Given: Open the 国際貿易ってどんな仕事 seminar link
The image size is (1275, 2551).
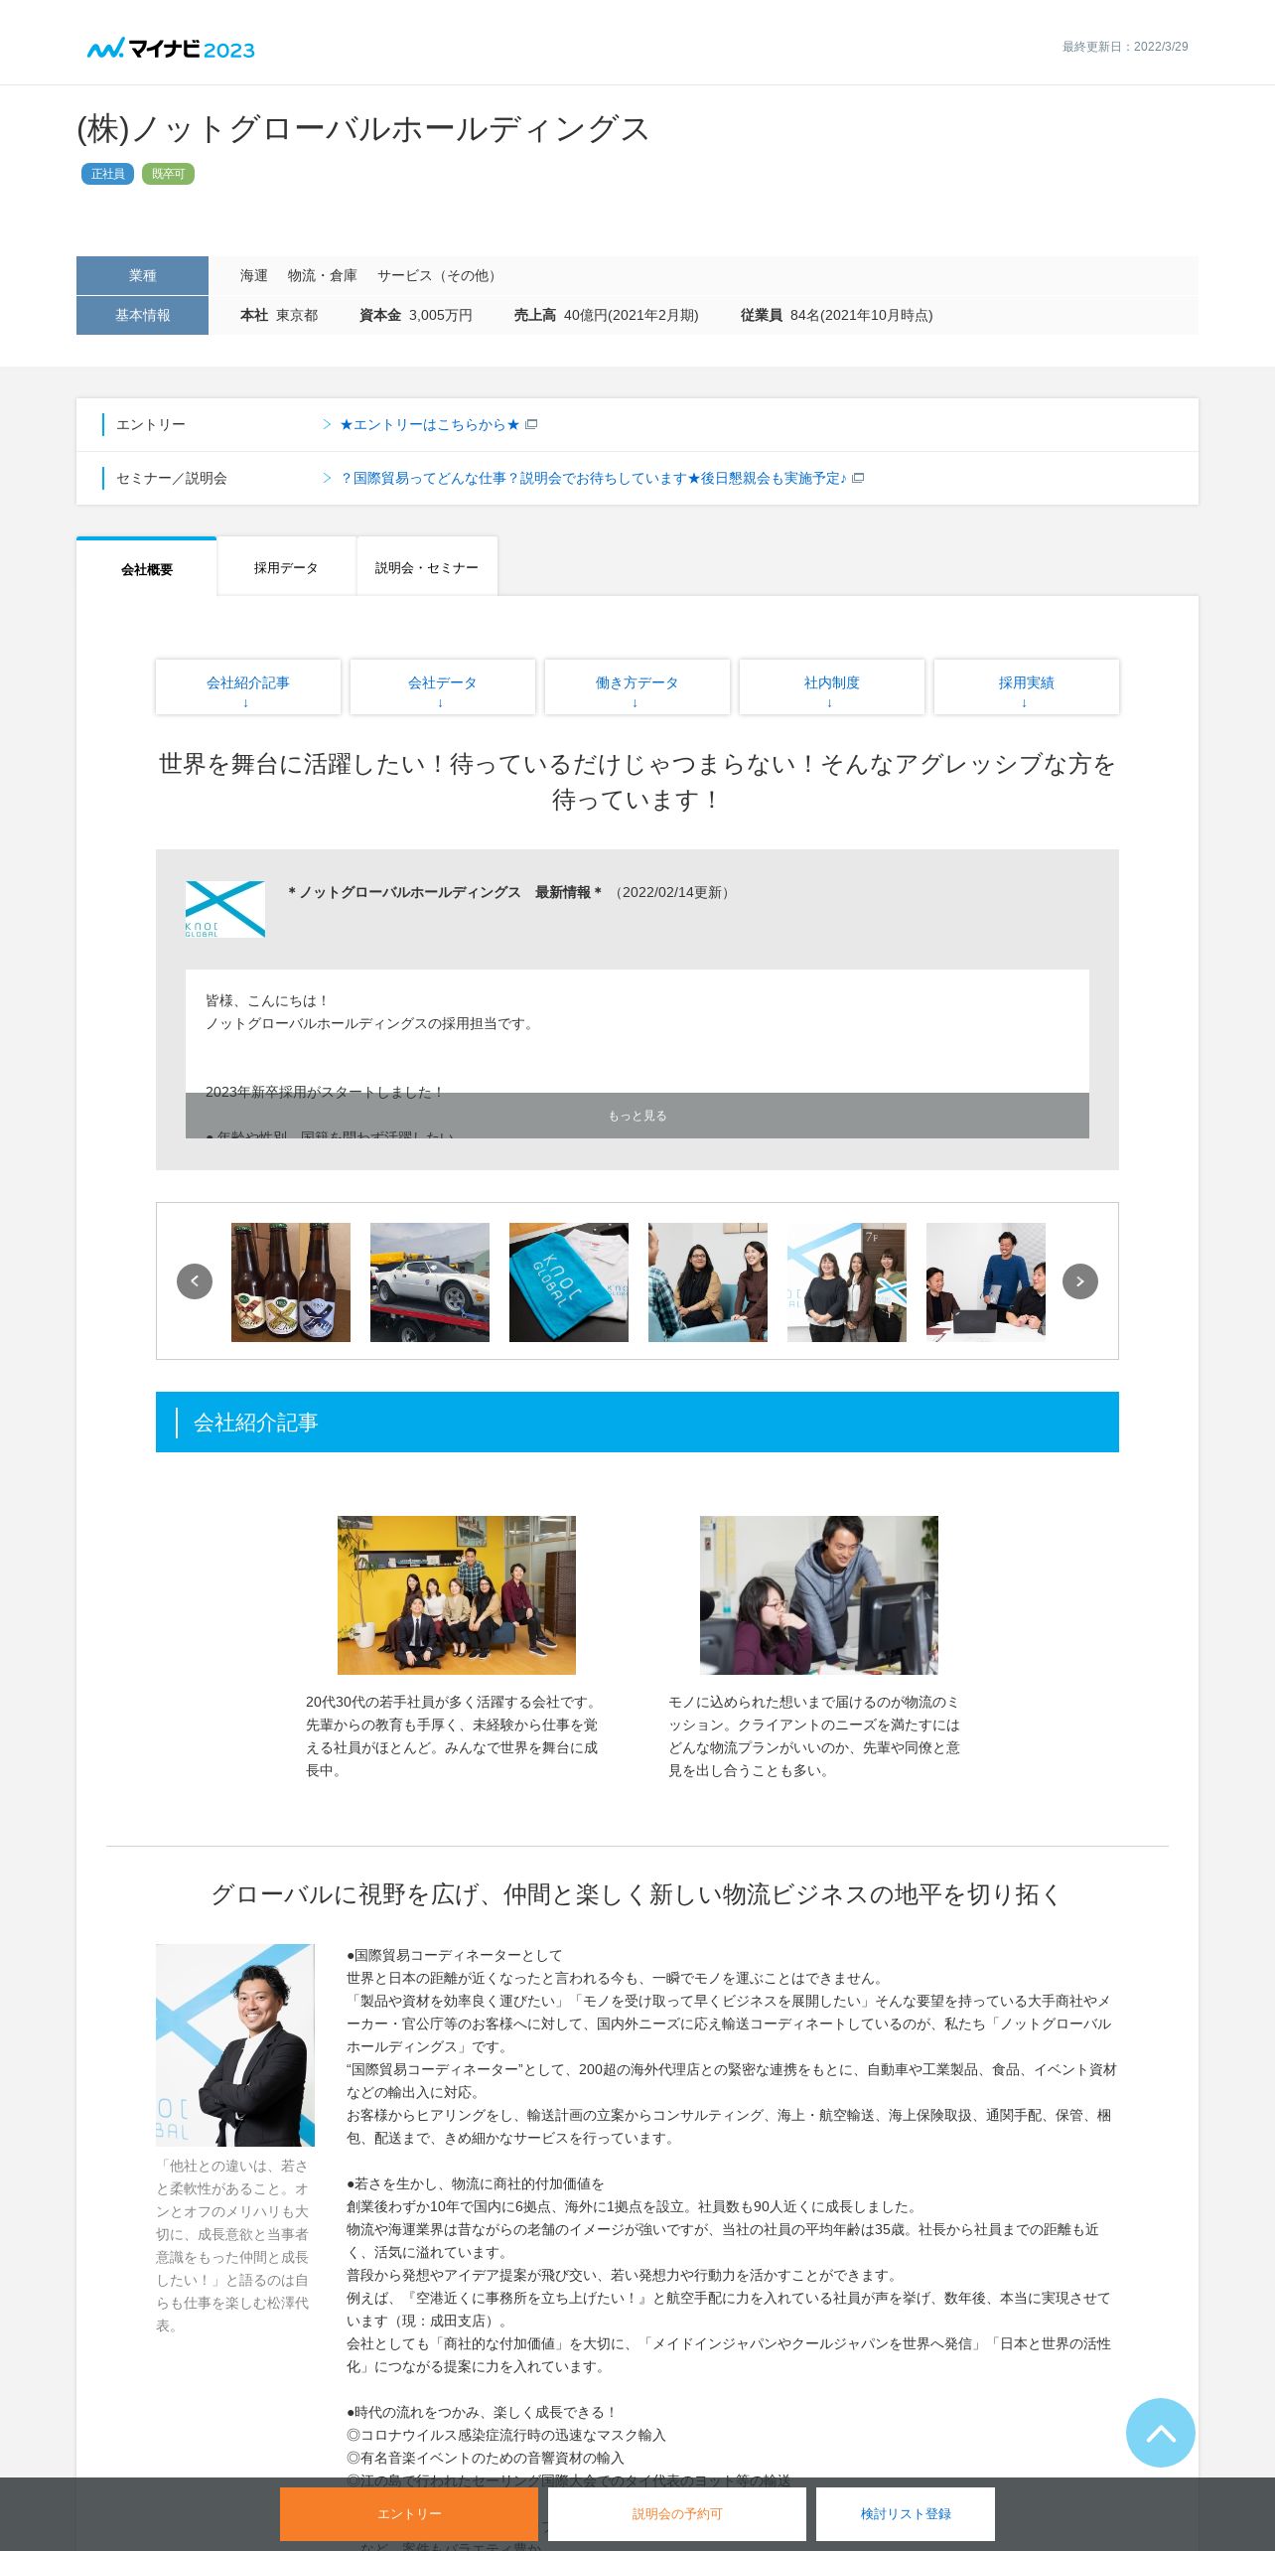Looking at the screenshot, I should tap(594, 478).
